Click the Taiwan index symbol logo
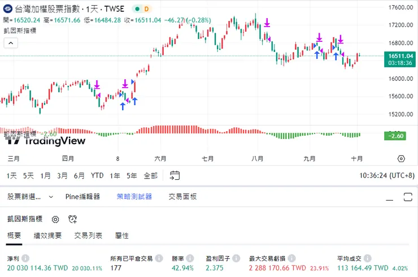 coord(7,10)
